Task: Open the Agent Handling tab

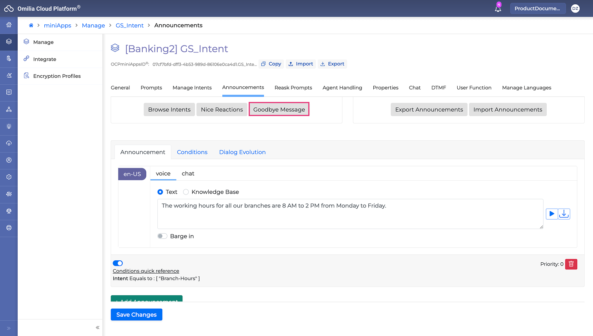Action: (x=342, y=87)
